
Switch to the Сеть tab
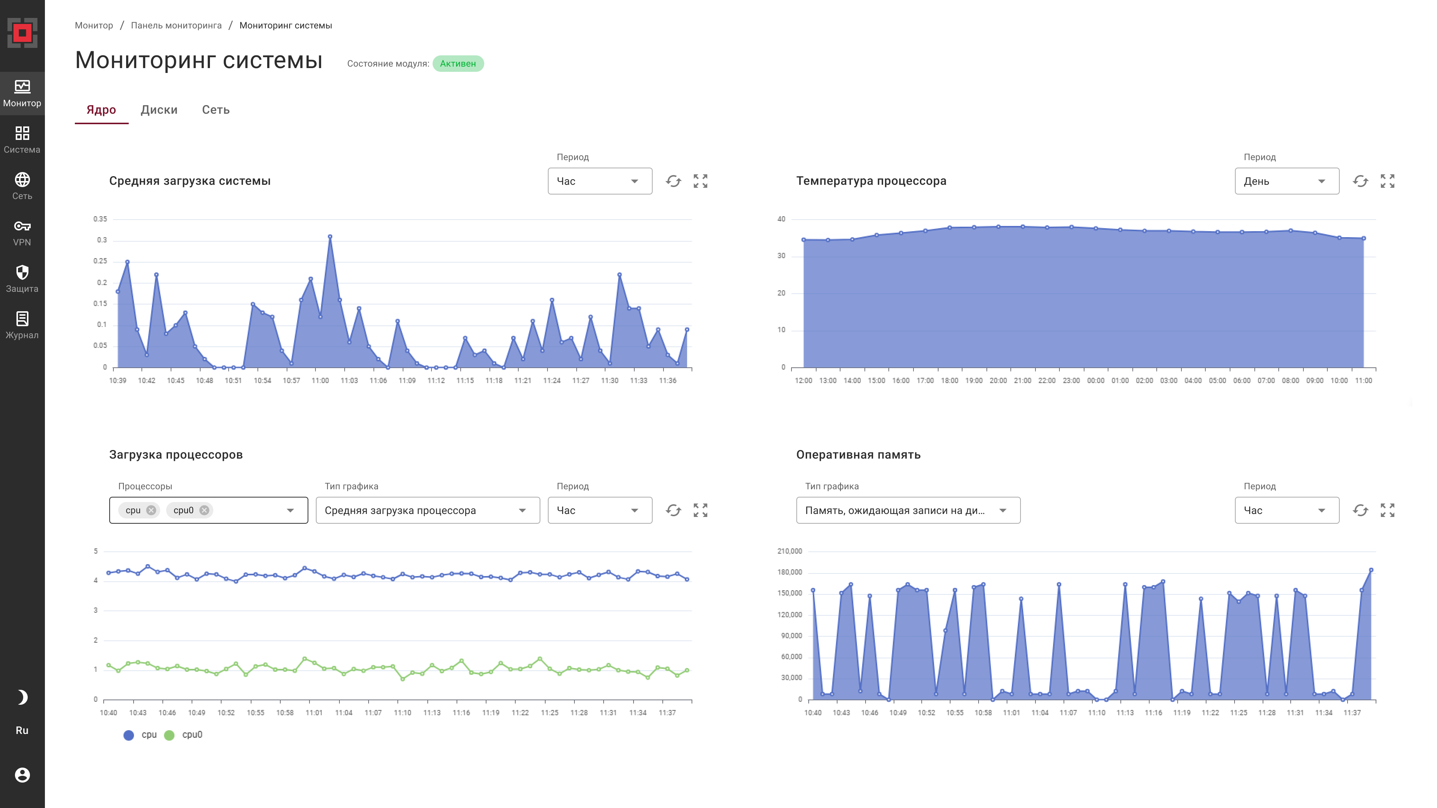pos(216,110)
